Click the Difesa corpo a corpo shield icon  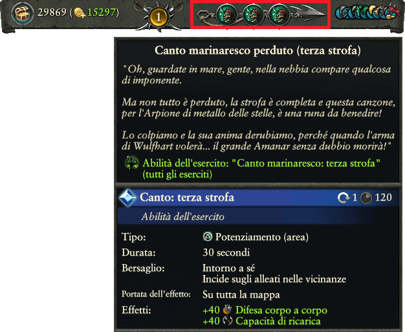click(x=227, y=309)
